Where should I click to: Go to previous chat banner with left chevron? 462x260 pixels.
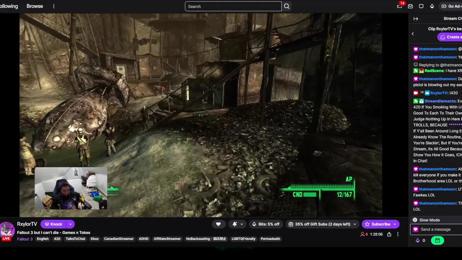coord(413,34)
